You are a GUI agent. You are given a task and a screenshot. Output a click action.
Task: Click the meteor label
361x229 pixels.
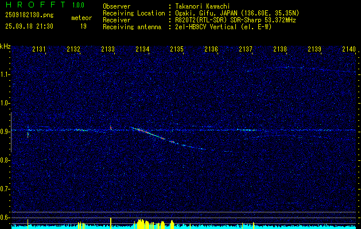[81, 18]
